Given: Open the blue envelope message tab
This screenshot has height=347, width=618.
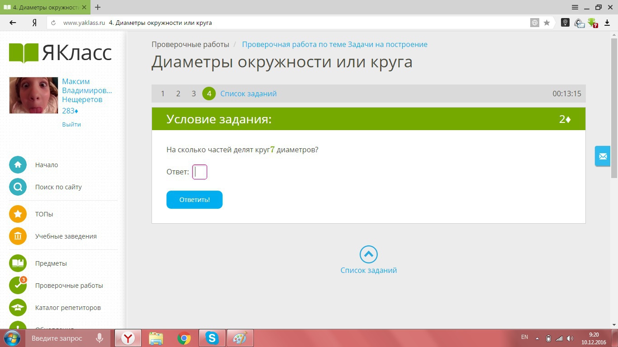Looking at the screenshot, I should click(603, 156).
